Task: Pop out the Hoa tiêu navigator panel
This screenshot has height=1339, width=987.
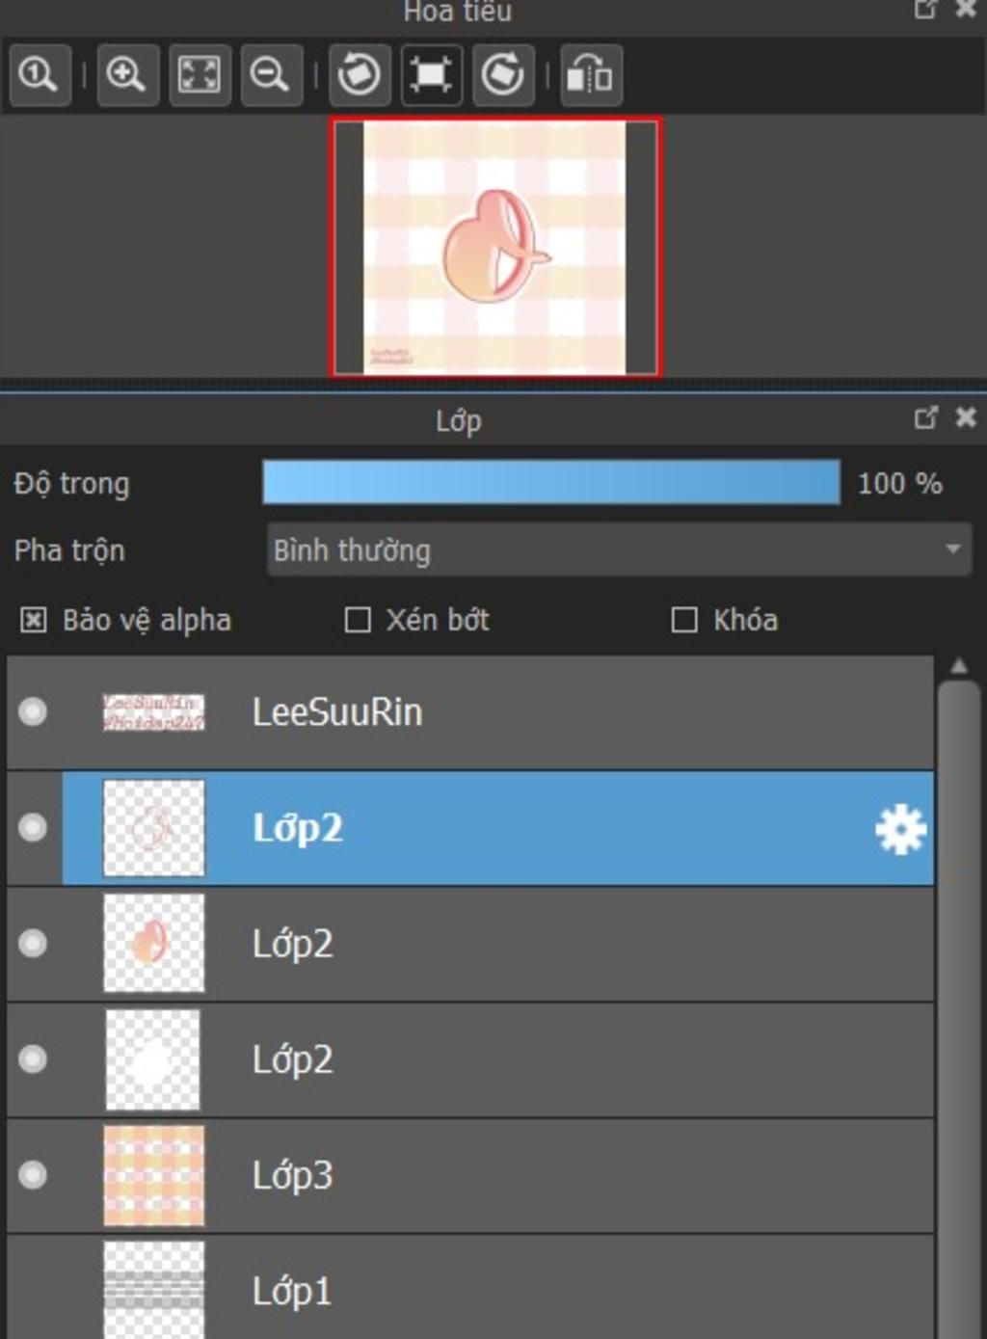Action: click(925, 10)
